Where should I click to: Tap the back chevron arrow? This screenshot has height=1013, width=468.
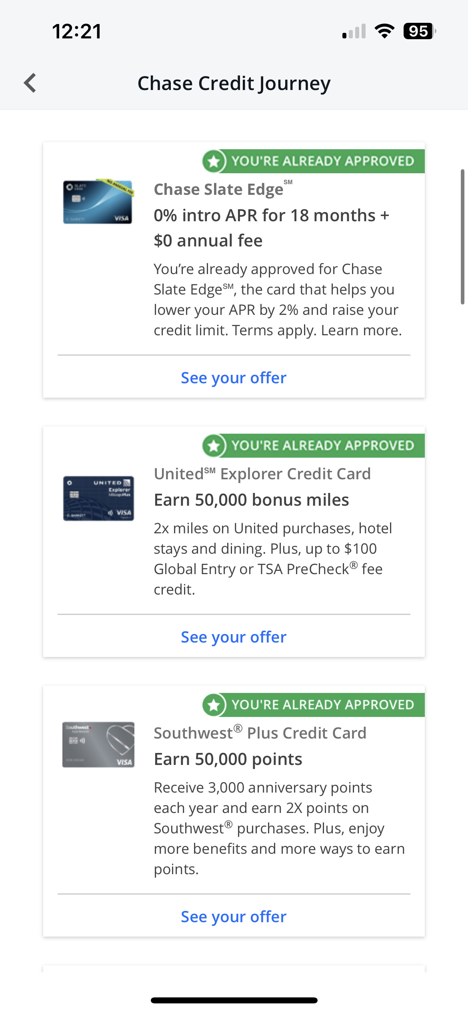pyautogui.click(x=30, y=83)
